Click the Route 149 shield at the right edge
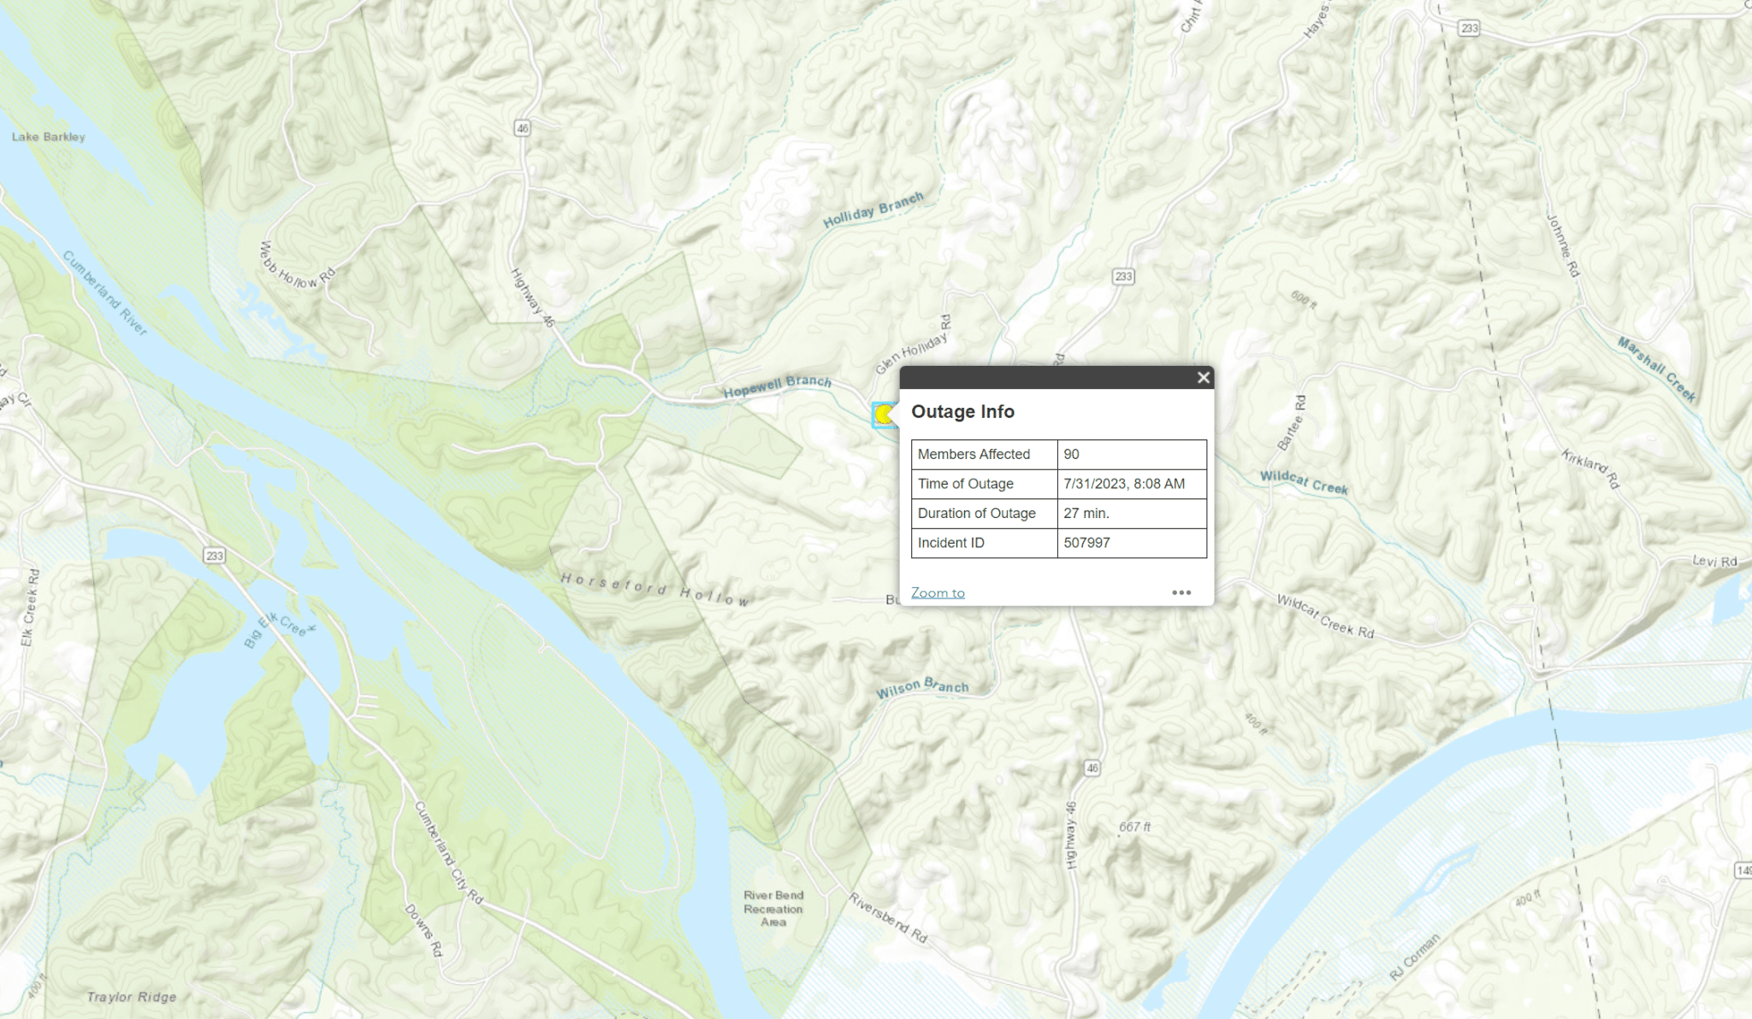This screenshot has width=1752, height=1019. [x=1743, y=870]
